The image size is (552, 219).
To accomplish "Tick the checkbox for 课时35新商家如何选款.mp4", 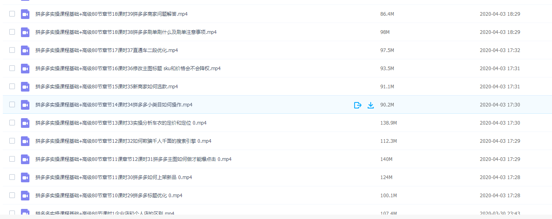I will [12, 86].
